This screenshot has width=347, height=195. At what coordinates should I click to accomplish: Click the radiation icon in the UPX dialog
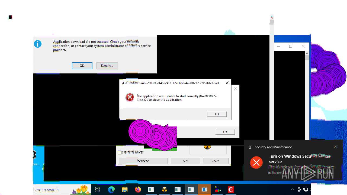tap(207, 147)
